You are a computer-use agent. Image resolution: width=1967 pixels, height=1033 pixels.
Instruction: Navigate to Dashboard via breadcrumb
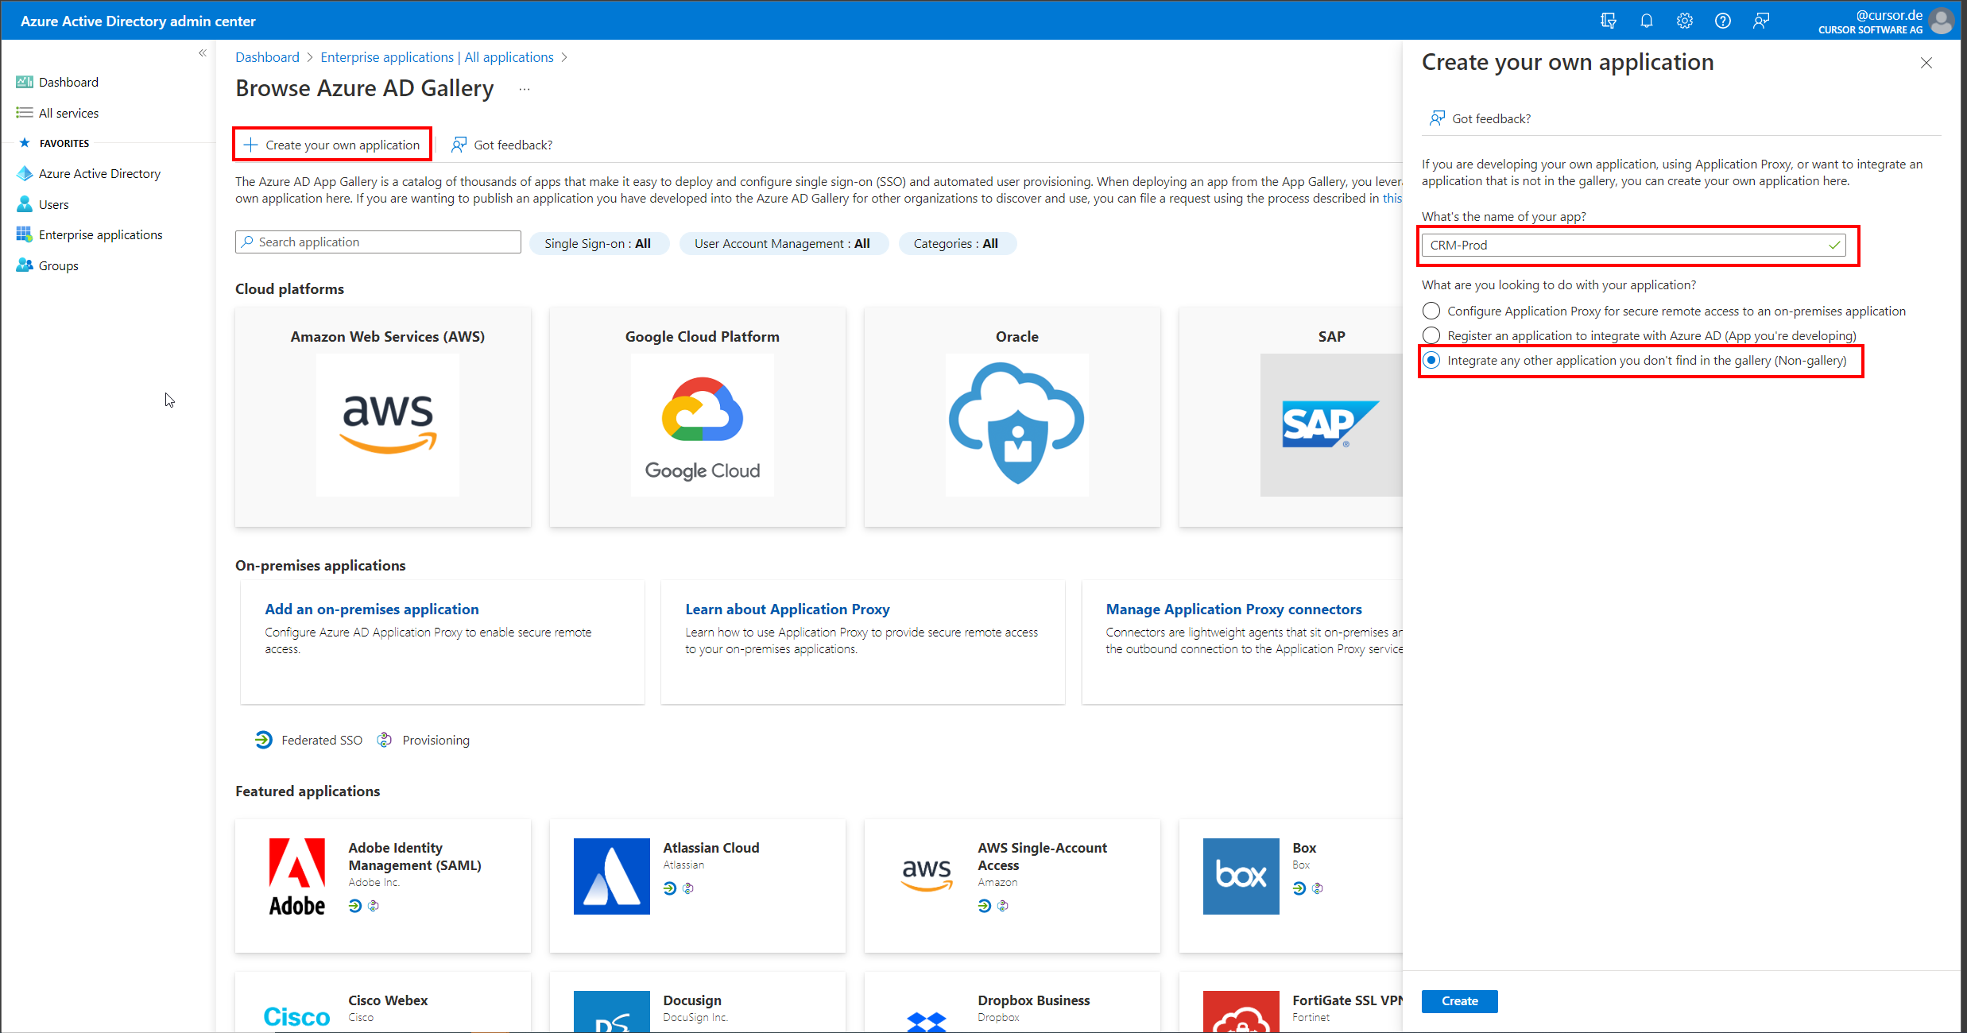coord(267,56)
